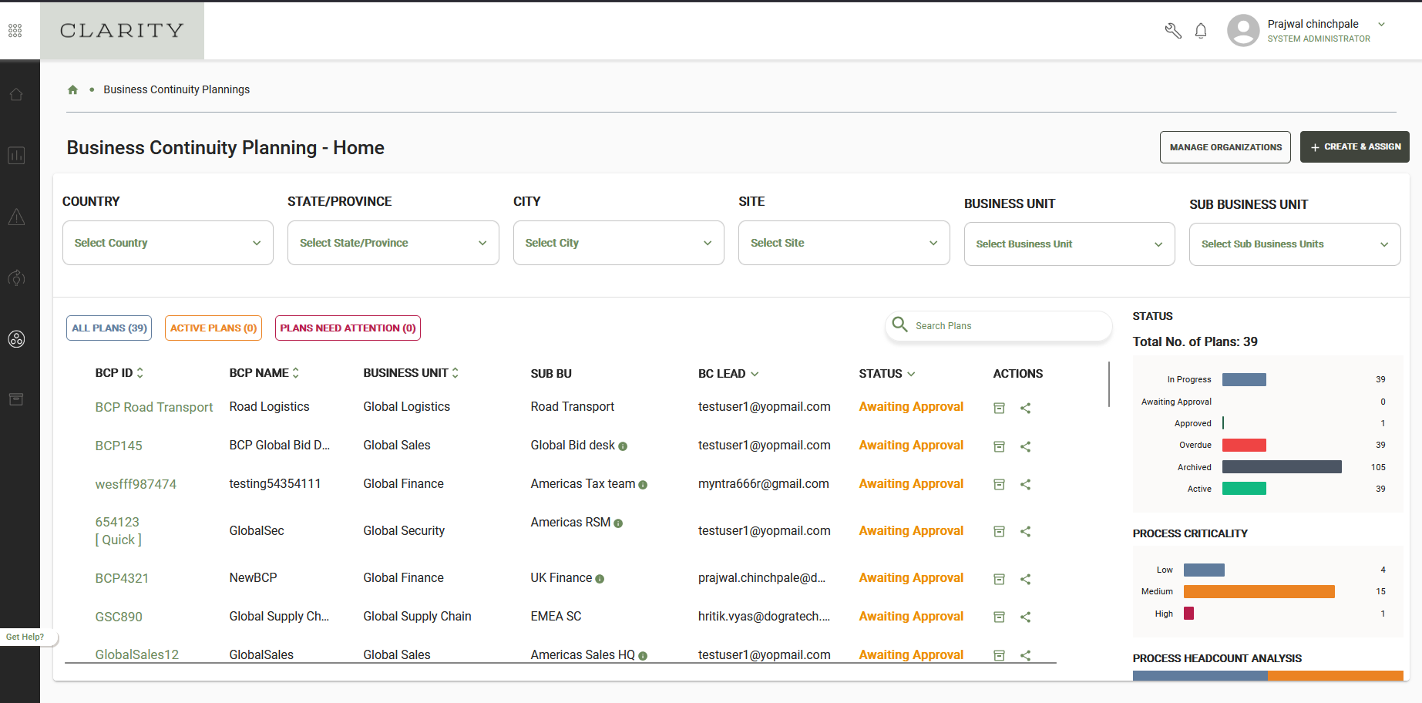Open the sidebar analytics chart icon

click(16, 156)
